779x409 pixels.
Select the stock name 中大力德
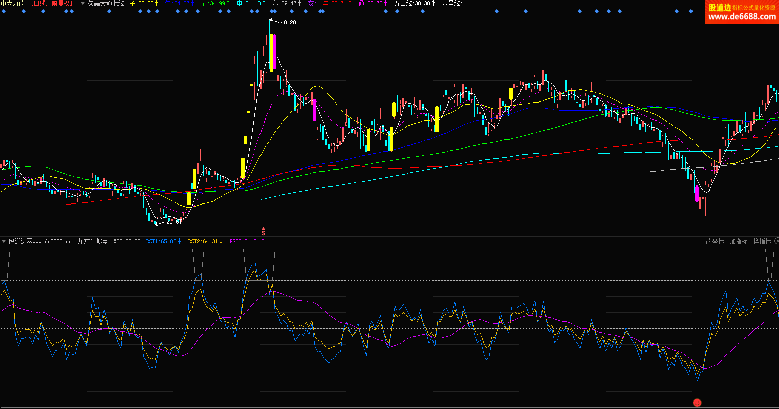[13, 3]
